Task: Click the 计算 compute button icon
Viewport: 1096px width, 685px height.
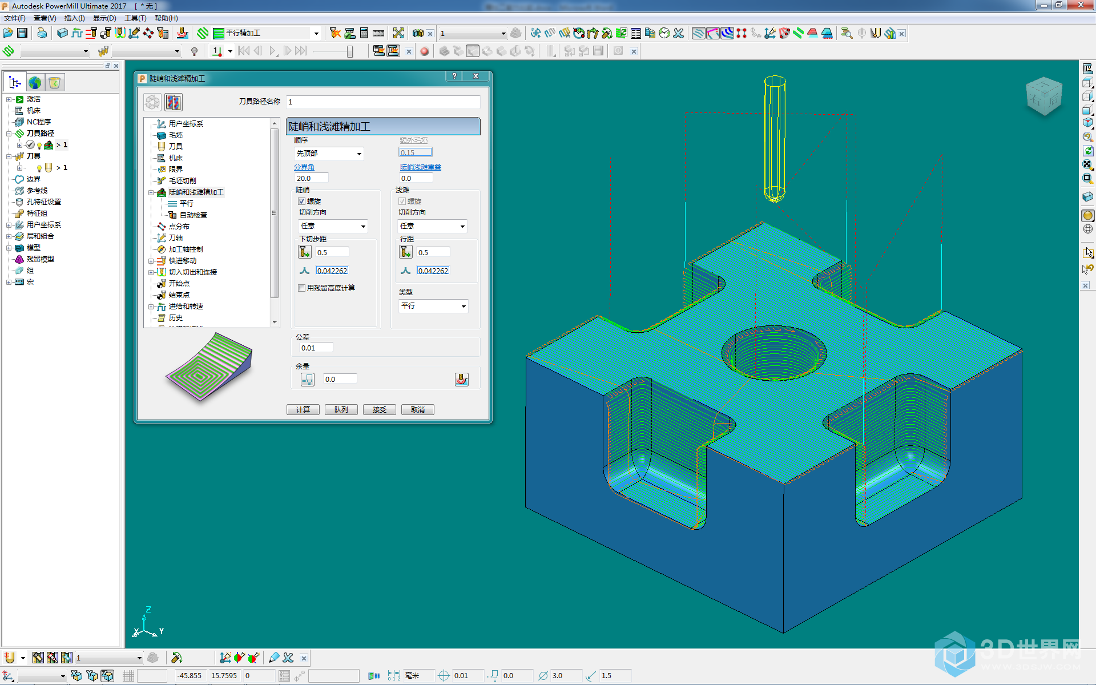Action: pos(304,409)
